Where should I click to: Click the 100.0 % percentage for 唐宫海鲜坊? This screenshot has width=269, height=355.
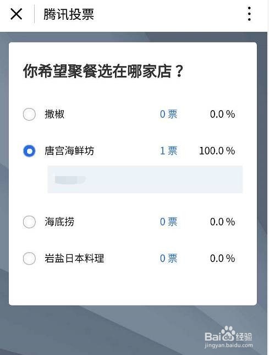pos(217,151)
